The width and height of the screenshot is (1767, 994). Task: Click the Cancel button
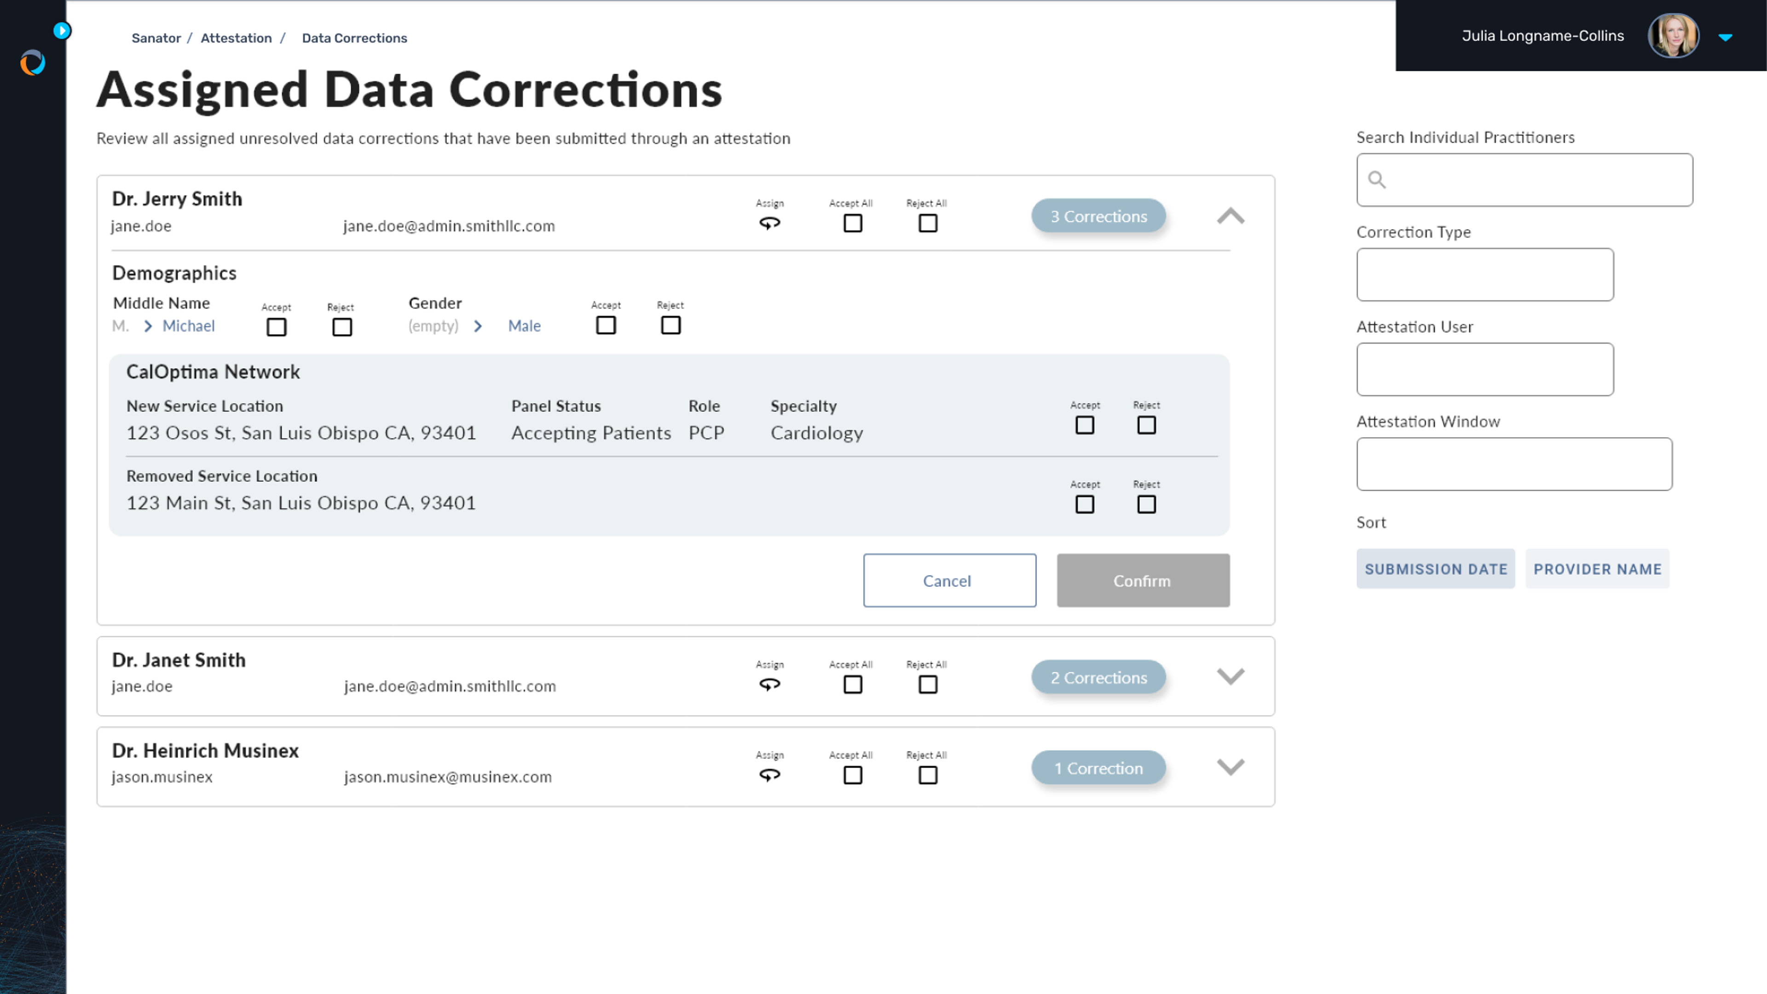coord(949,580)
